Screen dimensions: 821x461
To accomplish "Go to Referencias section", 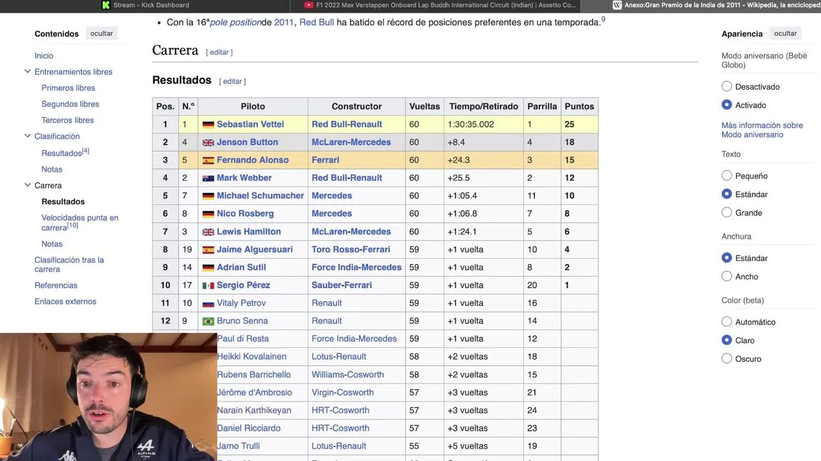I will pyautogui.click(x=56, y=285).
